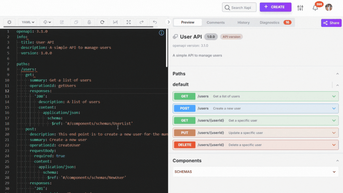Click the 'operationId: getUsers' line
This screenshot has height=193, width=343.
[53, 85]
